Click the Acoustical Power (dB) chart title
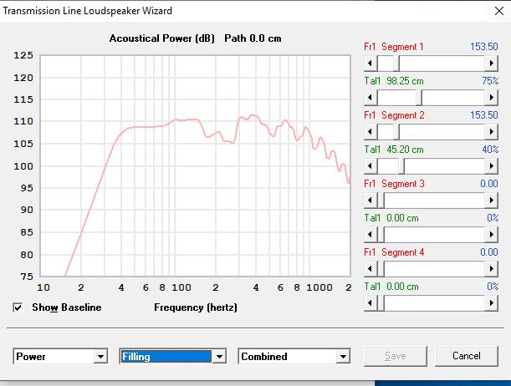 (162, 38)
